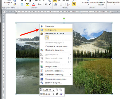120x99 pixels.
Task: Click На передний план menu entry
Action: (56, 58)
